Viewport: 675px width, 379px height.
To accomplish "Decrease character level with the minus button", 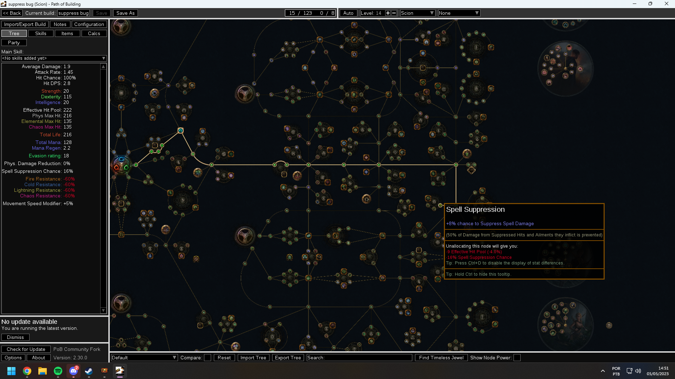I will [x=394, y=13].
